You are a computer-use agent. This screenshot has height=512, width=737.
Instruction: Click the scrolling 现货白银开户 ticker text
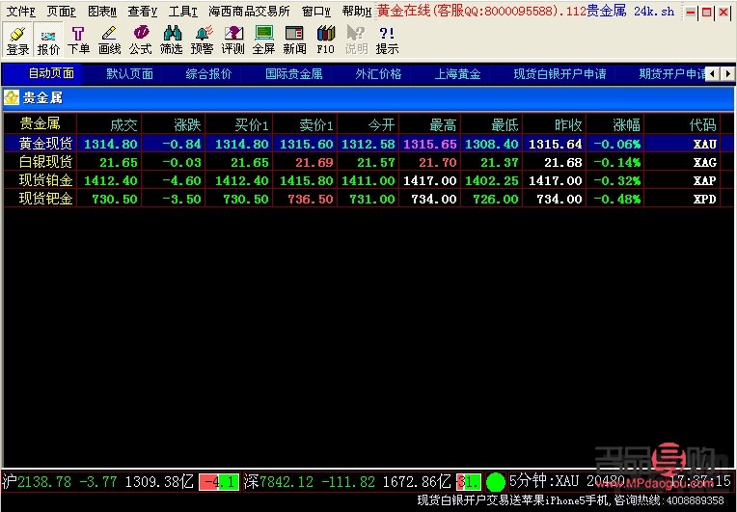[571, 500]
